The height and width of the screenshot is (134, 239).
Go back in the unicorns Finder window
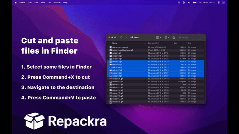(121, 37)
